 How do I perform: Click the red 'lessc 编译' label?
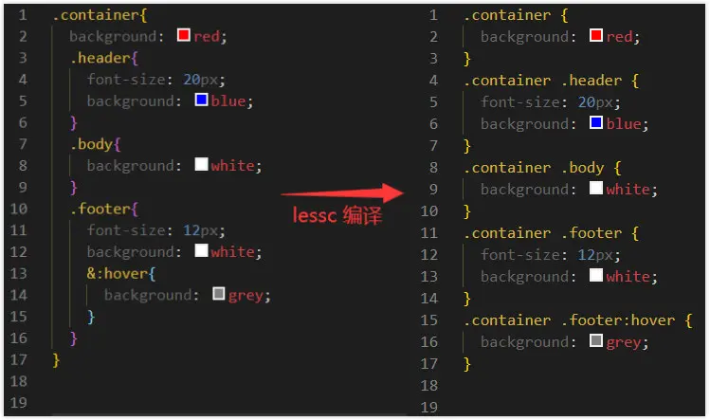tap(337, 215)
